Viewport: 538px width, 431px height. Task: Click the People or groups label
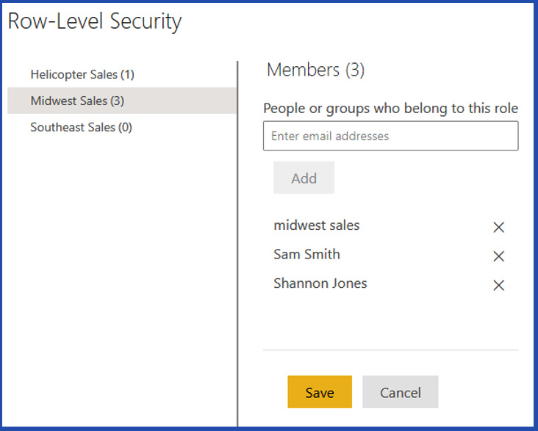[x=390, y=108]
